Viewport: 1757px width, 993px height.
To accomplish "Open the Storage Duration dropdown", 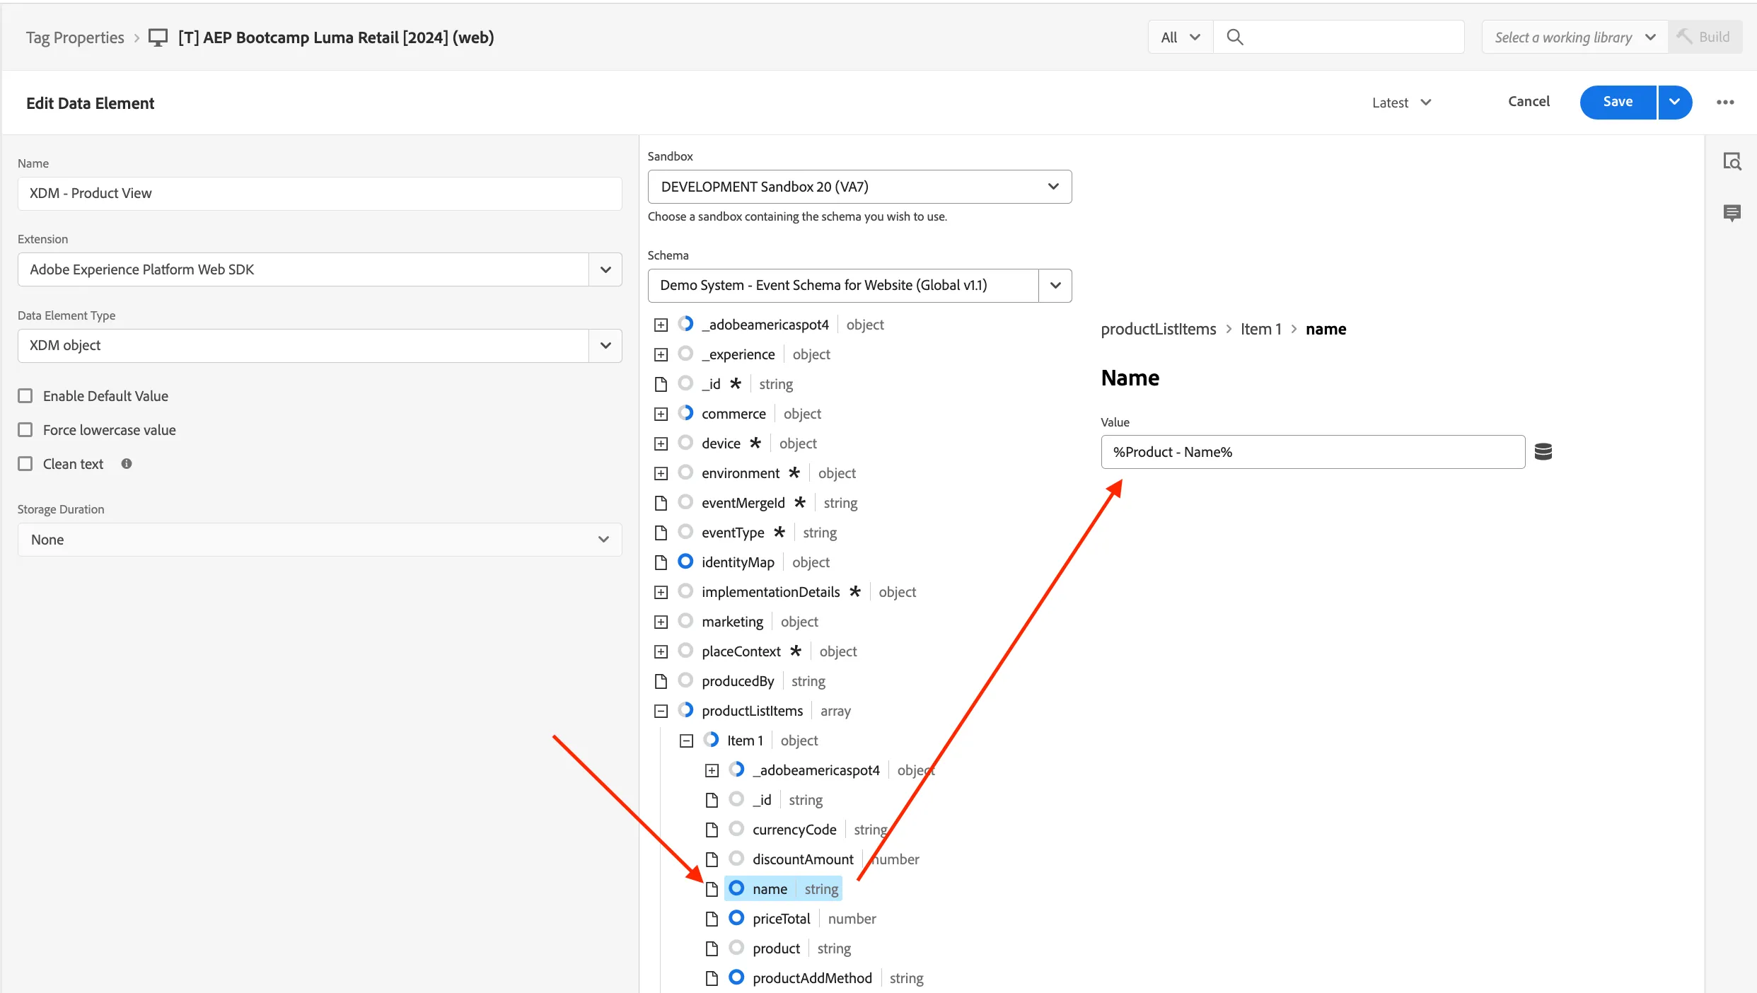I will (x=320, y=540).
